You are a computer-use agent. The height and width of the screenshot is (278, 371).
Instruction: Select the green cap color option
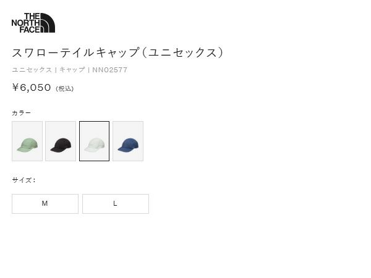click(x=27, y=141)
